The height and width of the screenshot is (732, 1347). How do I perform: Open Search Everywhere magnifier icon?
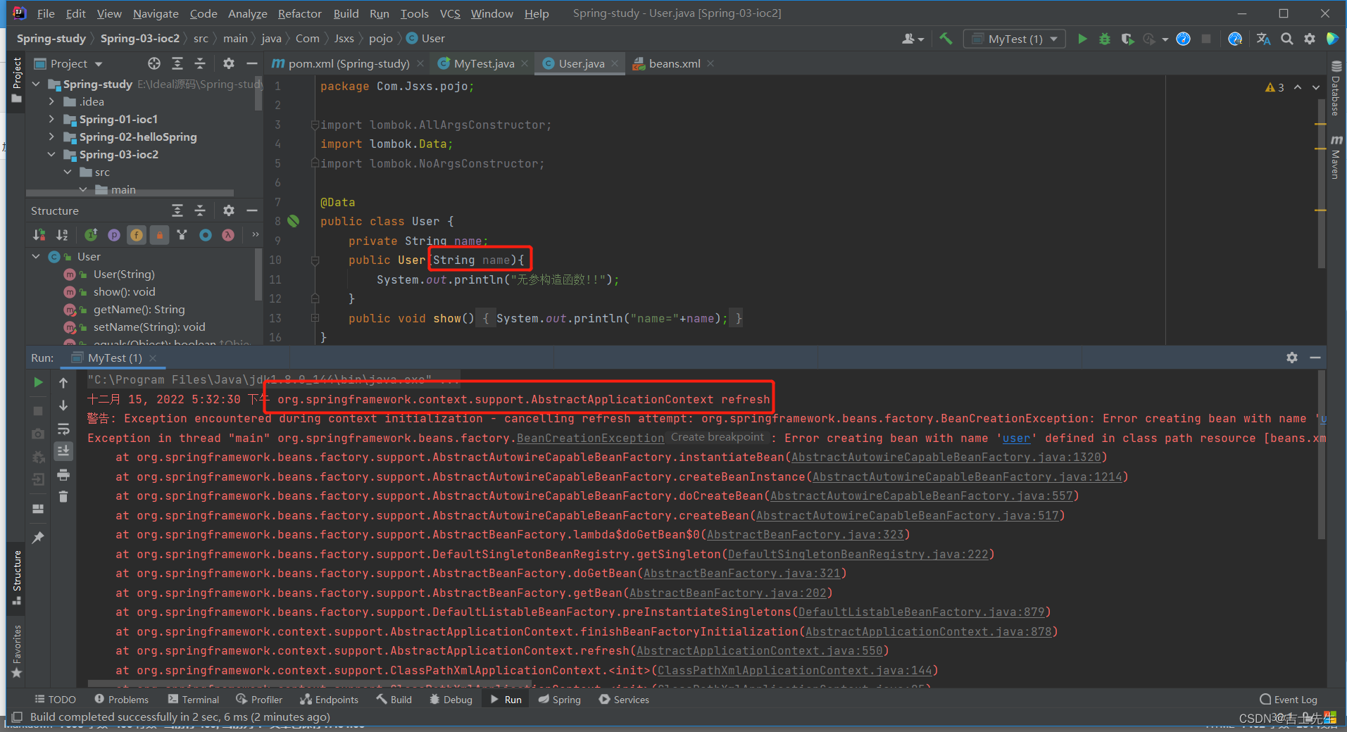coord(1286,39)
